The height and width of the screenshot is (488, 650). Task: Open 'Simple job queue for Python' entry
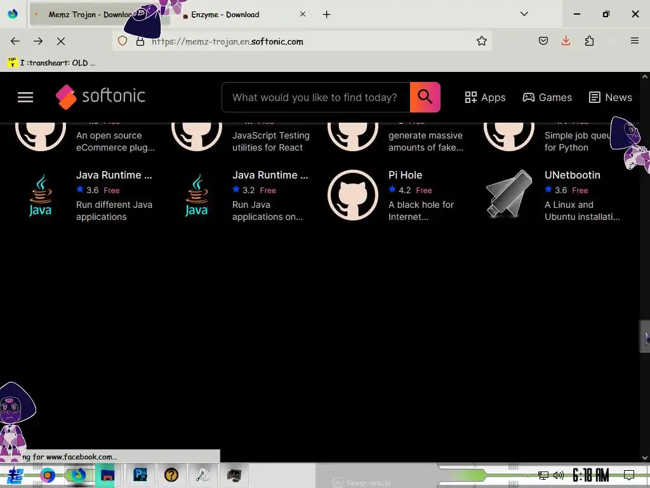[577, 142]
